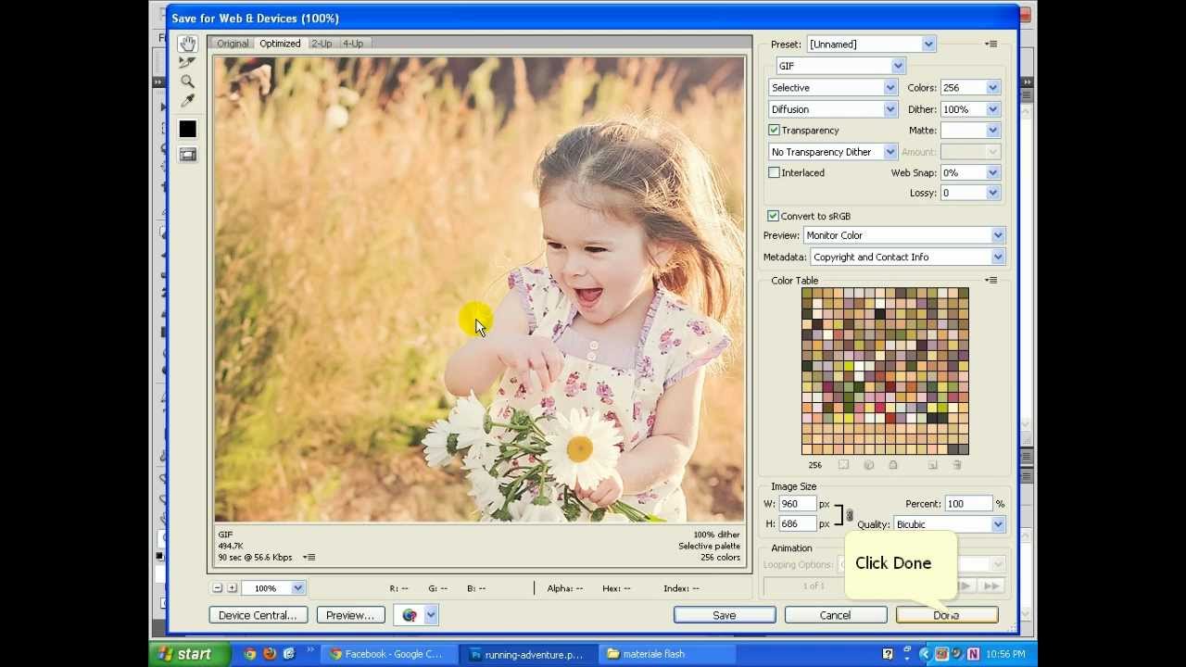This screenshot has height=667, width=1186.
Task: Click the Save button
Action: [x=725, y=615]
